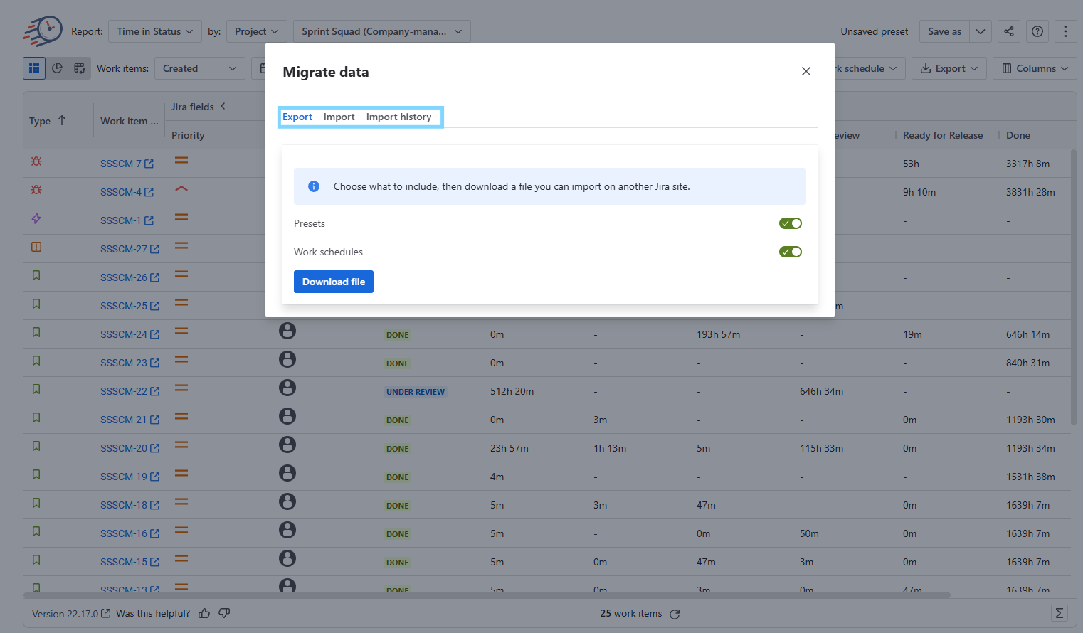Image resolution: width=1083 pixels, height=633 pixels.
Task: Switch to the pie chart view icon
Action: 57,68
